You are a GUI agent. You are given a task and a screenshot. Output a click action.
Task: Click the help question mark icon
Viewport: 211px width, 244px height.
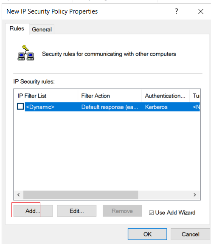(x=176, y=11)
